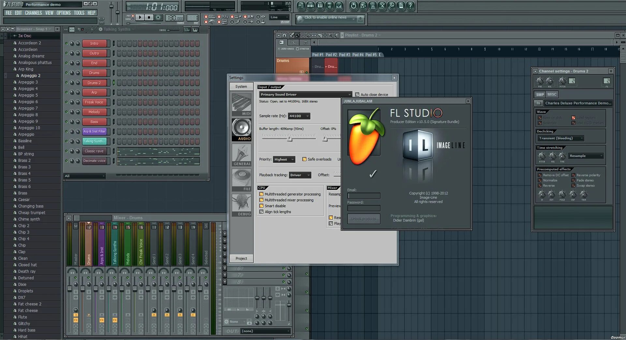626x340 pixels.
Task: Select the Slip tool in Playlist
Action: point(314,35)
